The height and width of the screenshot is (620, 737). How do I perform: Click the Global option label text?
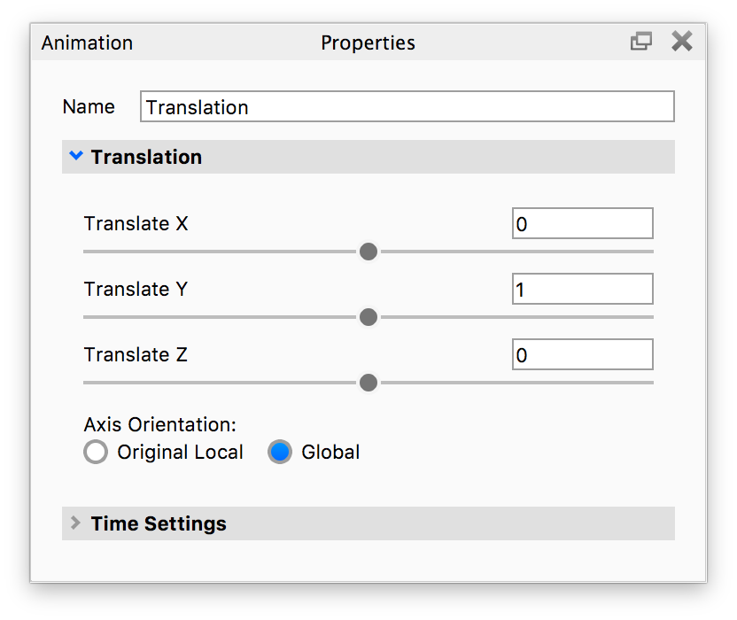click(x=330, y=452)
